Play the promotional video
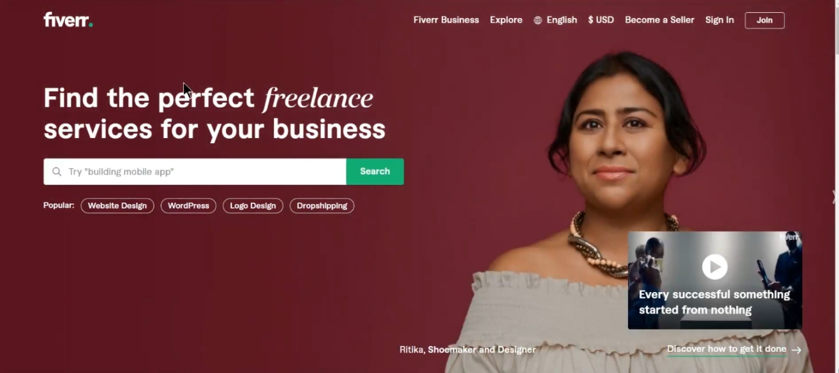839x373 pixels. 714,266
